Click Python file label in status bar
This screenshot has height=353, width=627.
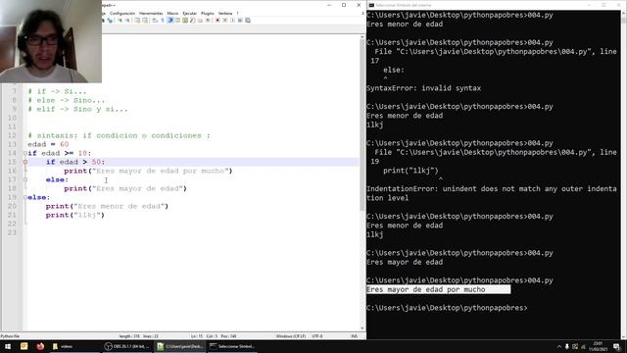pyautogui.click(x=10, y=336)
